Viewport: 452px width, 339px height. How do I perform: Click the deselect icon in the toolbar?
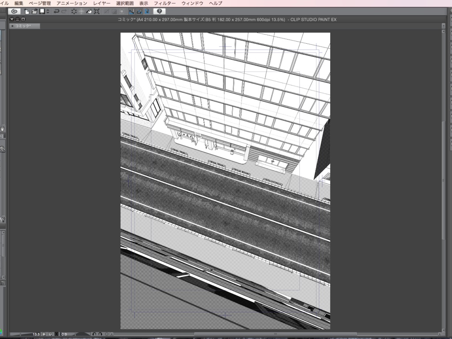(x=73, y=11)
